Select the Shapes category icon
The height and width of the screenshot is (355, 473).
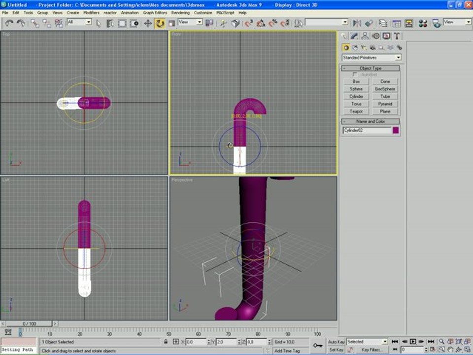355,48
